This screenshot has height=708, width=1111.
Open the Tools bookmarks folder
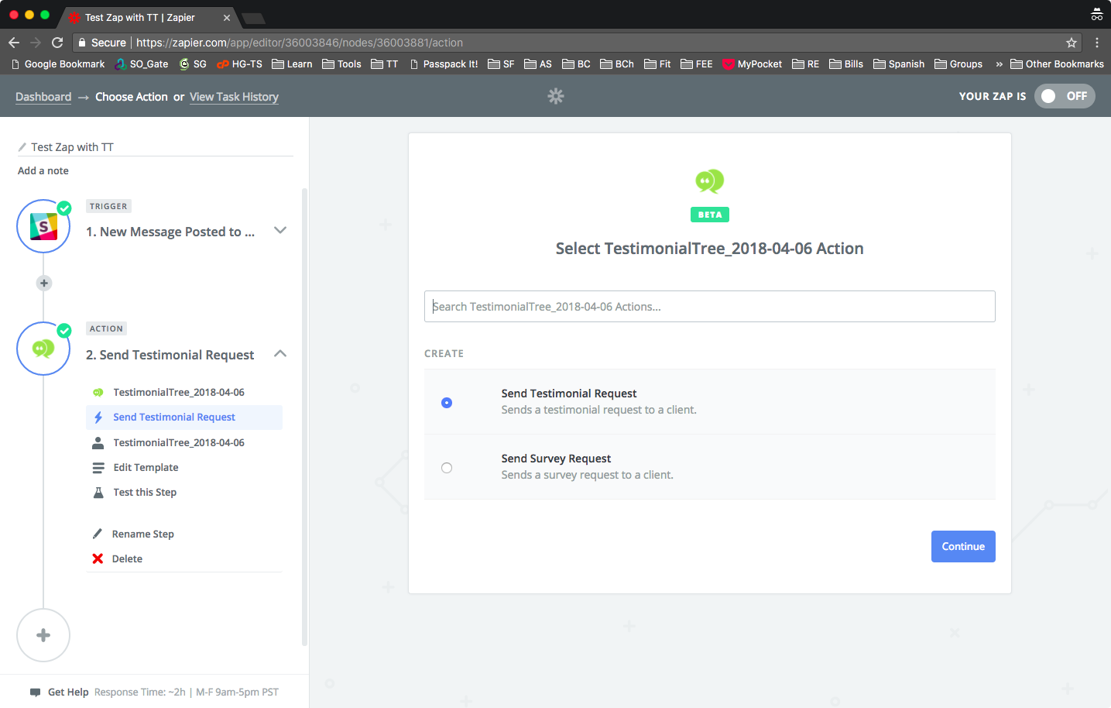pos(341,64)
